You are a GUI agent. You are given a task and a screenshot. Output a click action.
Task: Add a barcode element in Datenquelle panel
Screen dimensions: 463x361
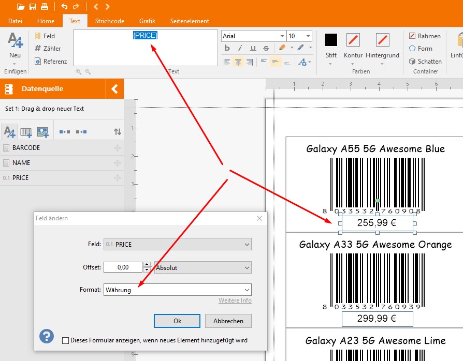coord(26,132)
